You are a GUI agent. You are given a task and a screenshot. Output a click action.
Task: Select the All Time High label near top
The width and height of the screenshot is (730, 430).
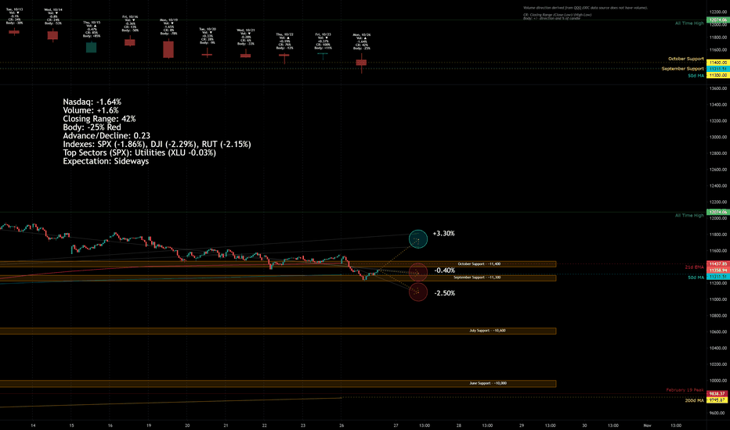[689, 23]
